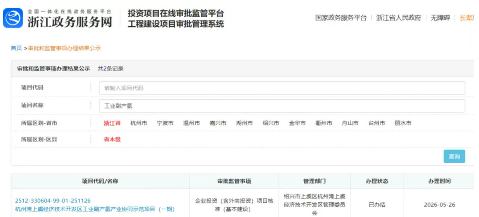Focus the 项目代码 input field
Screen dimensions: 479x217
282,88
